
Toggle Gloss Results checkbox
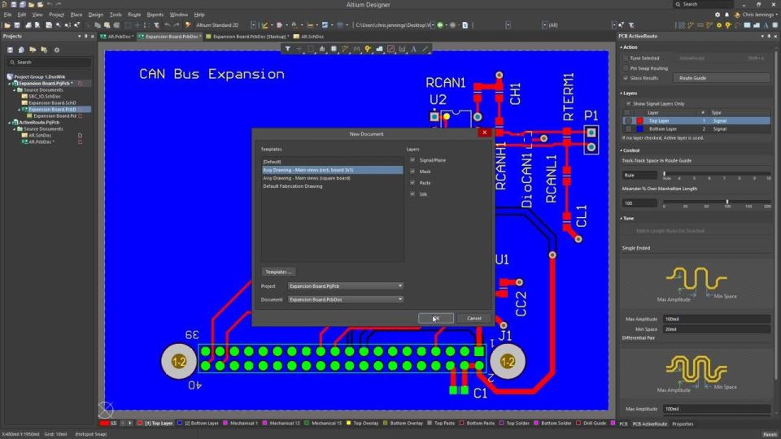(x=626, y=78)
